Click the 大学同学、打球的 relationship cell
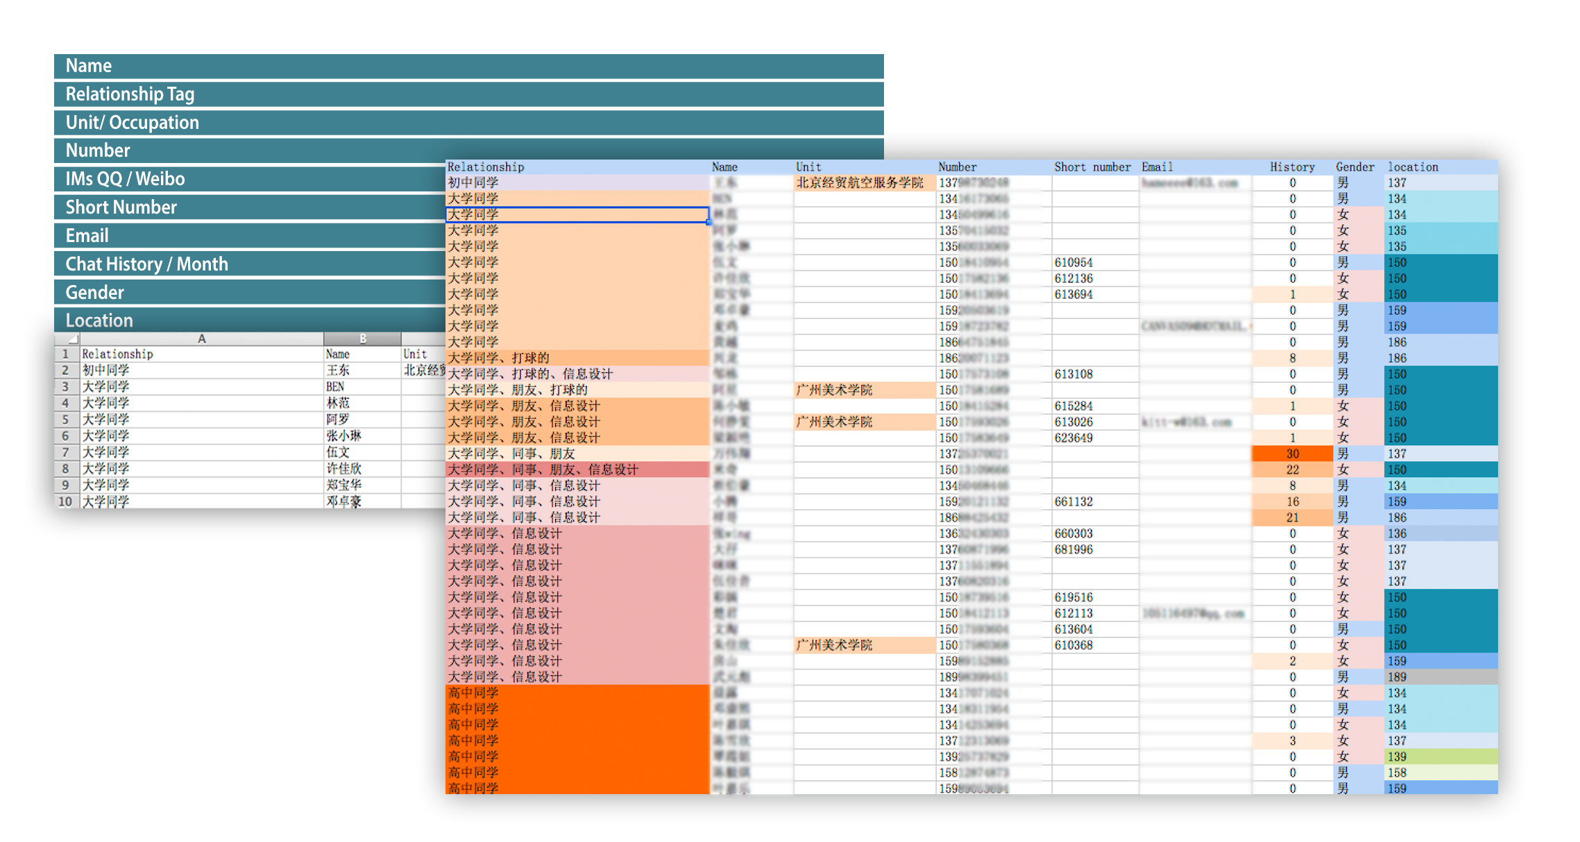Screen dimensions: 1580x842 point(576,359)
